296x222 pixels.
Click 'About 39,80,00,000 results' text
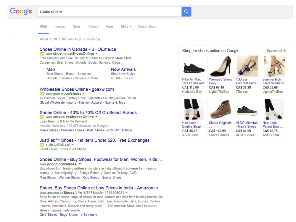[70, 39]
